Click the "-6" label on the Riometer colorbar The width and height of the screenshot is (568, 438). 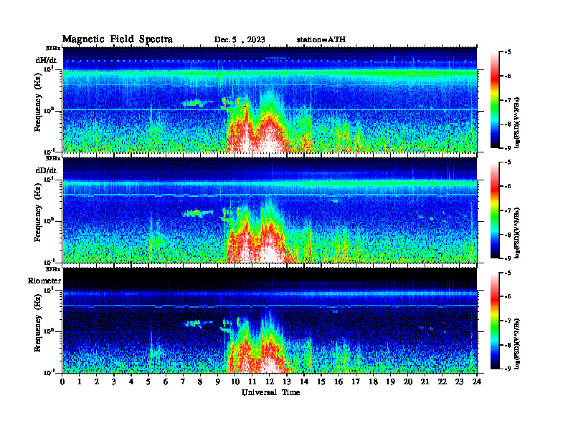(x=508, y=297)
